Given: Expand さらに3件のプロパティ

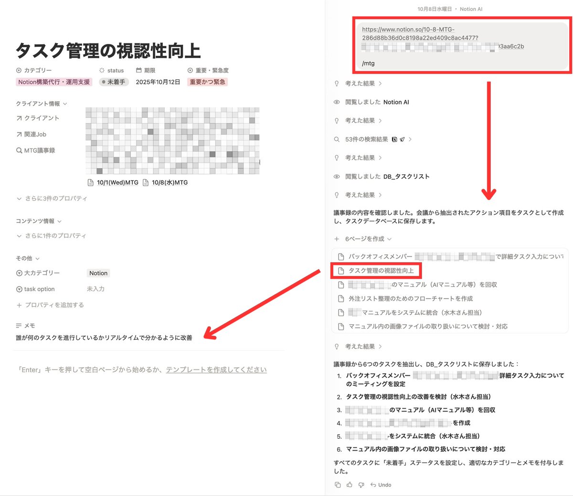Looking at the screenshot, I should pos(52,198).
